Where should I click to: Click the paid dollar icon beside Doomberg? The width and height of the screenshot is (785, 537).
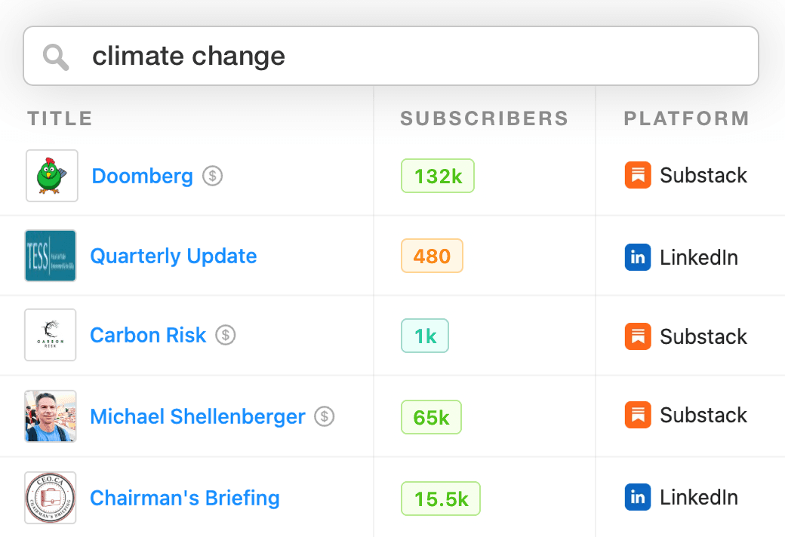click(213, 176)
